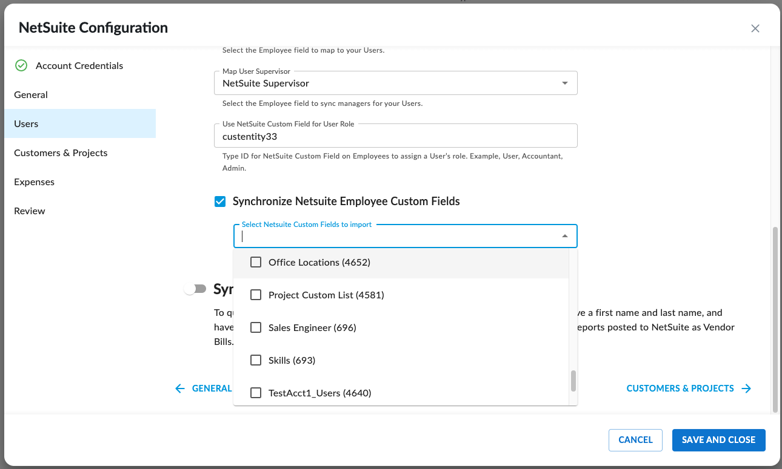Check the Office Locations (4652) option

tap(256, 262)
